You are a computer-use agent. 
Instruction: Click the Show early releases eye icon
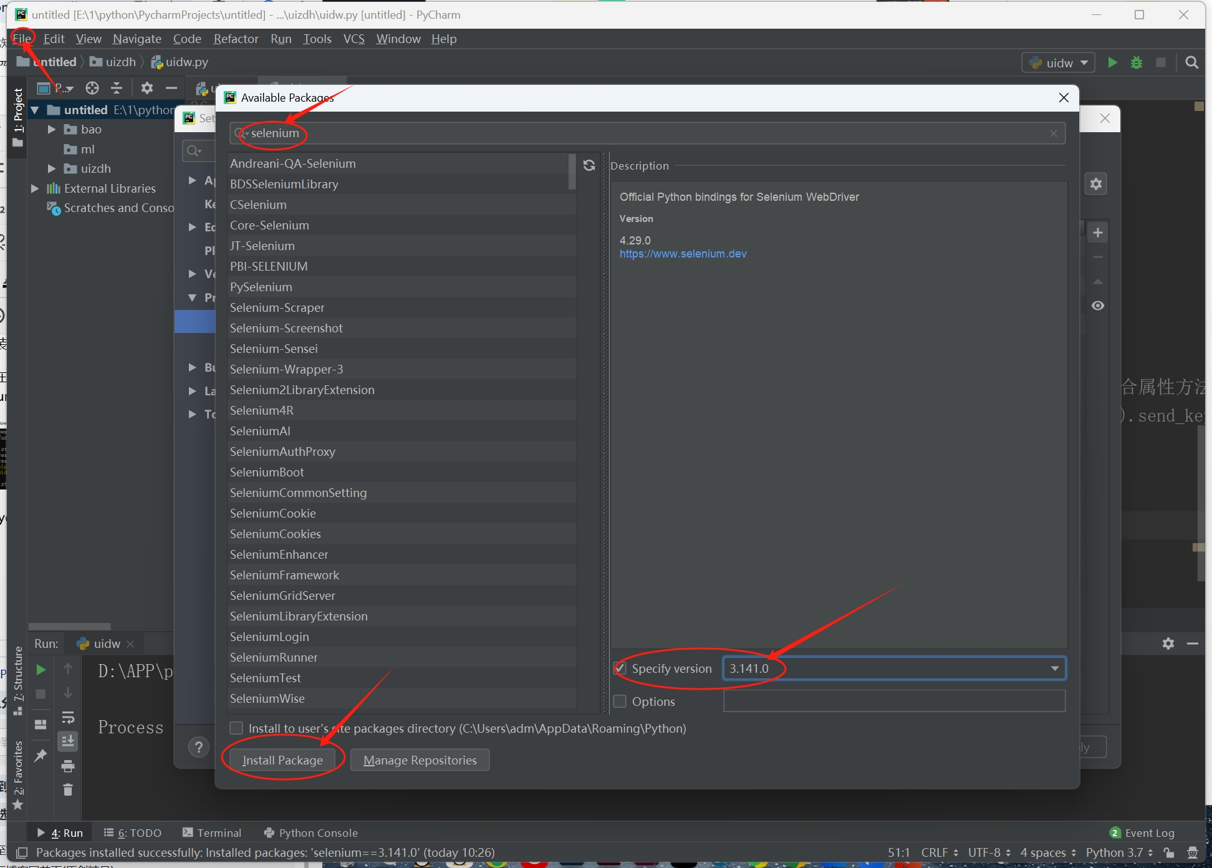click(1098, 306)
